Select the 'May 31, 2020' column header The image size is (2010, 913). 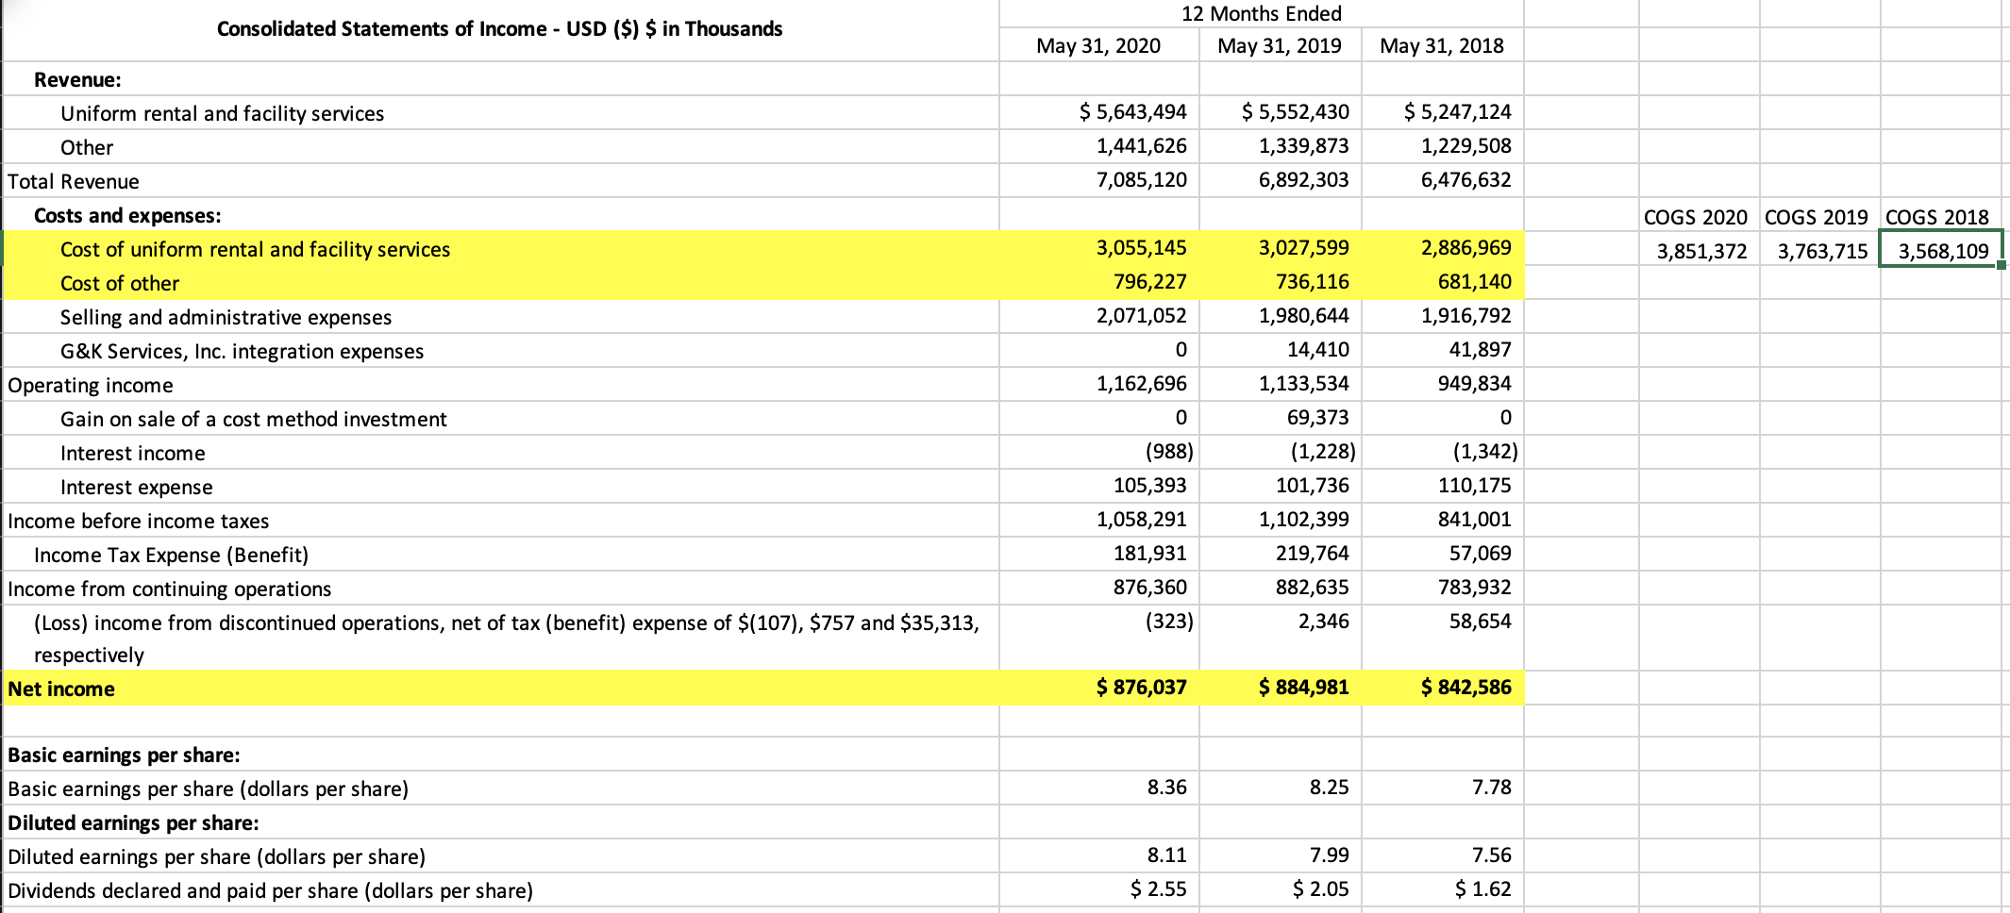tap(1098, 45)
